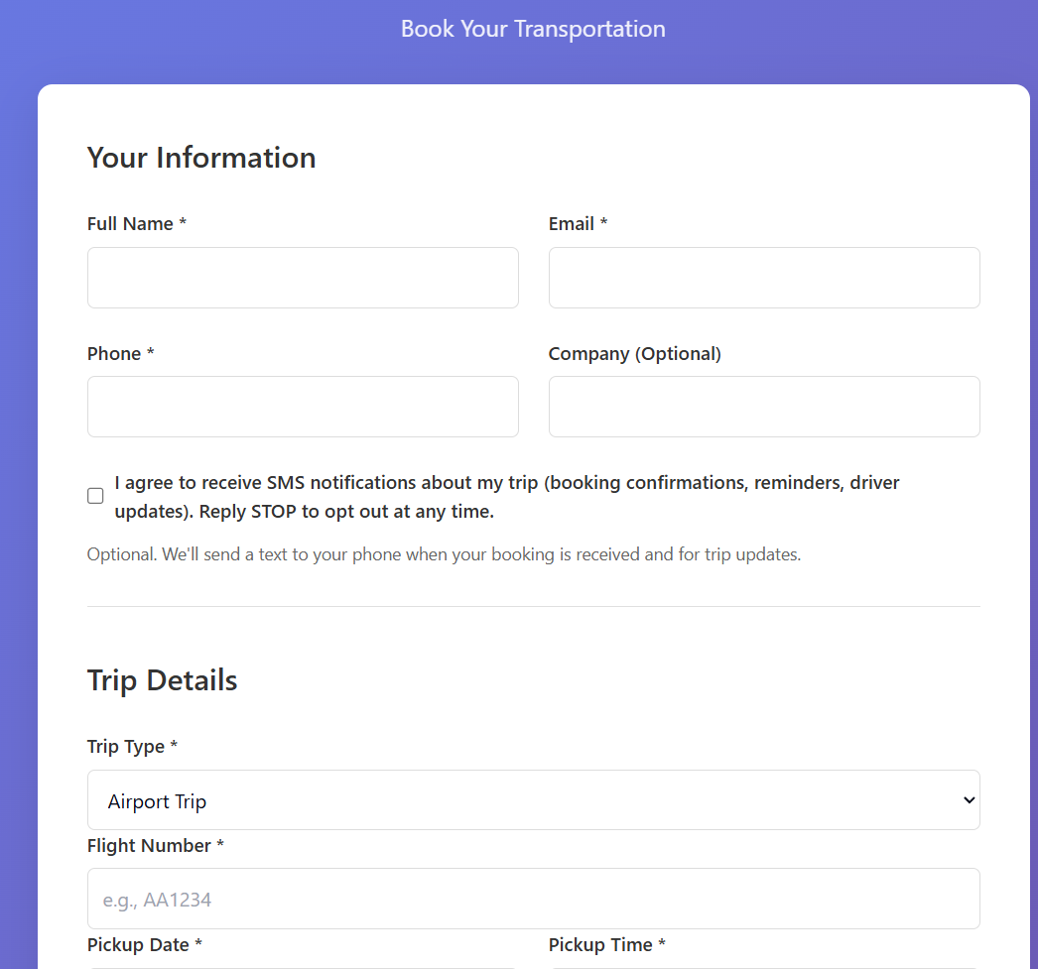
Task: Click the Pickup Time field
Action: (x=764, y=966)
